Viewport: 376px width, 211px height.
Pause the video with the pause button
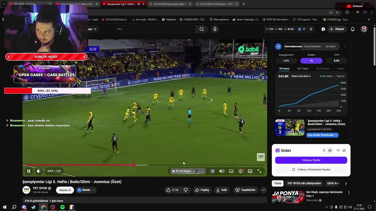tap(29, 171)
